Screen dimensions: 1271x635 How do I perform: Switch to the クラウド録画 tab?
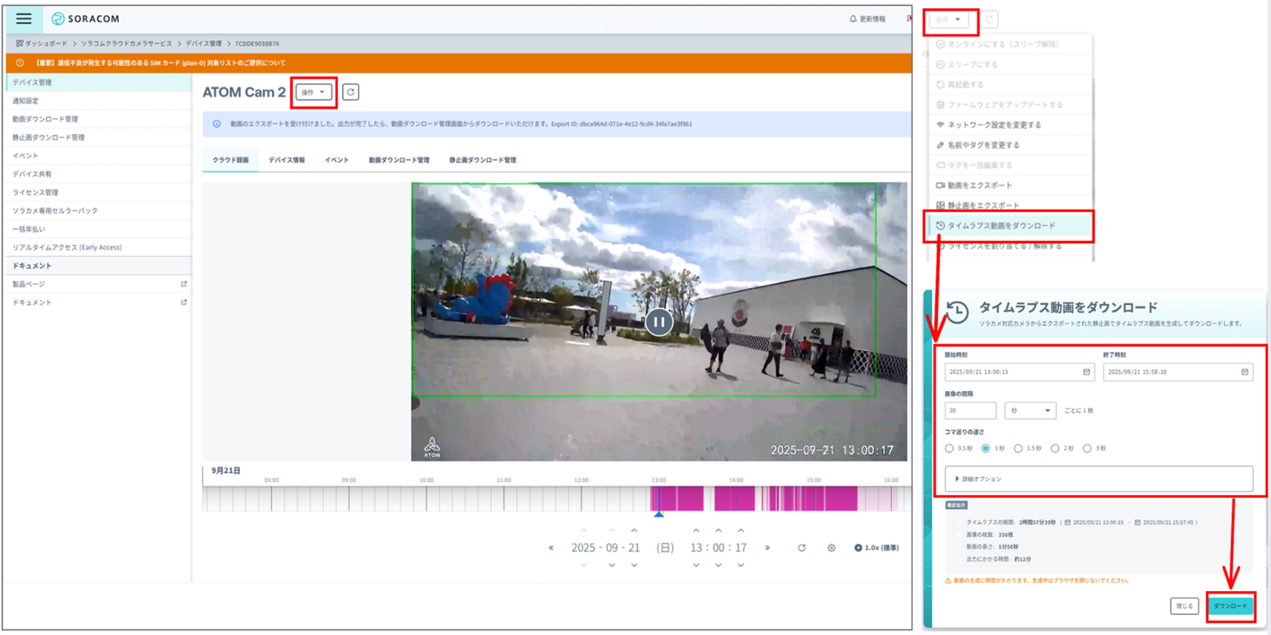coord(231,160)
